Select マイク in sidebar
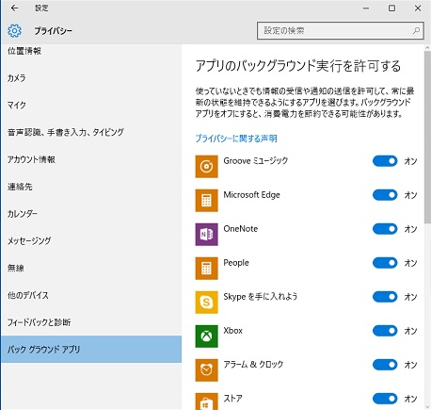The image size is (431, 410). point(91,105)
